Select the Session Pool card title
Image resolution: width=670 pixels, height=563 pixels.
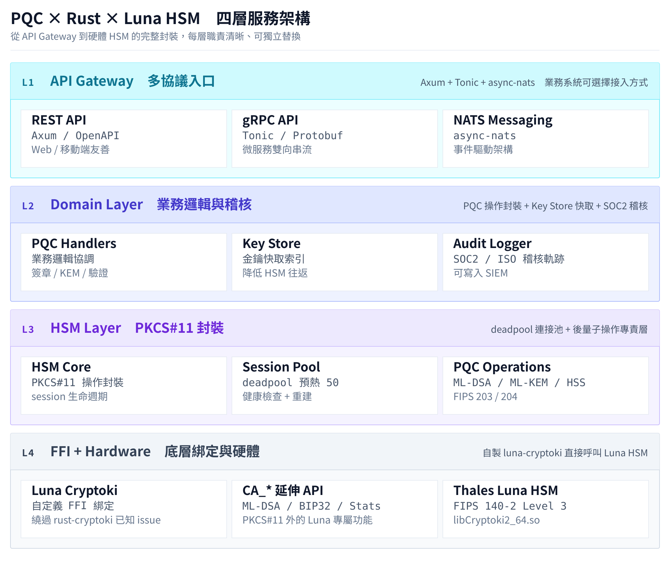(281, 367)
